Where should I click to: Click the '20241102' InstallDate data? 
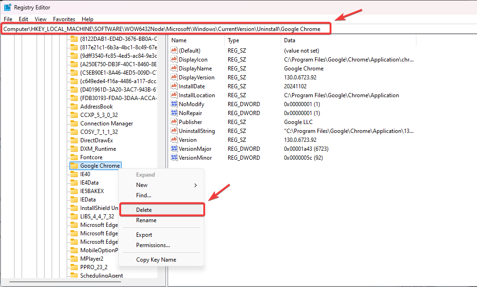click(x=295, y=86)
